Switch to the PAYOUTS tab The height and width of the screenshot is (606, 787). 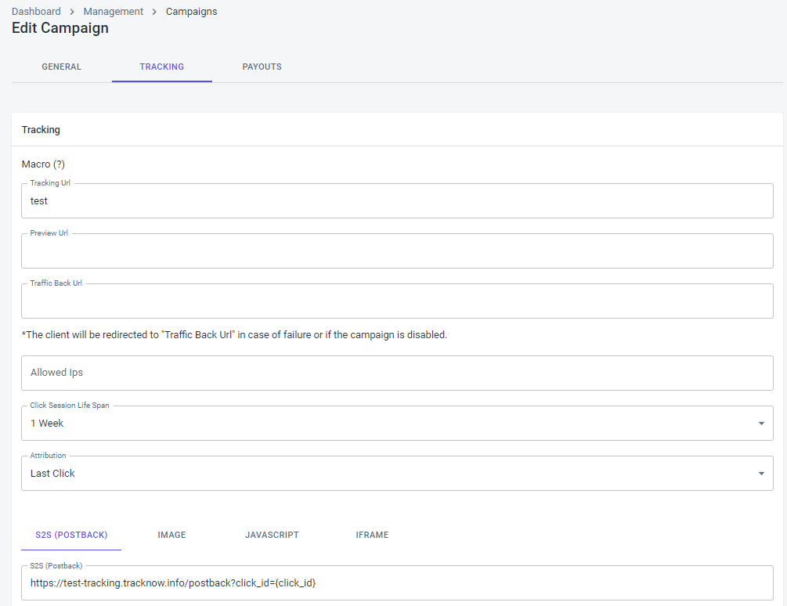point(262,67)
